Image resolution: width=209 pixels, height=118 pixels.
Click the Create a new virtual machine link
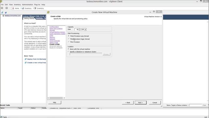click(x=37, y=63)
